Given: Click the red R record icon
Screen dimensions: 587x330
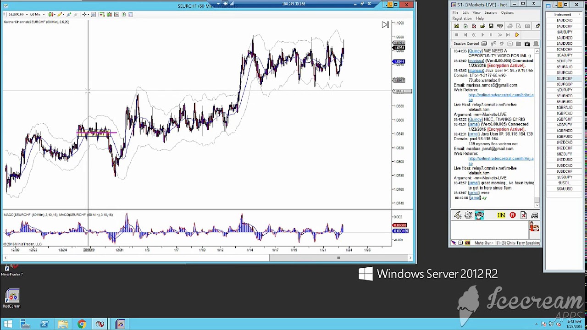Looking at the screenshot, I should pos(513,215).
